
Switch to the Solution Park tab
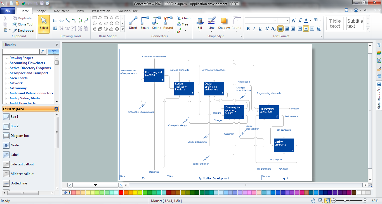(128, 11)
